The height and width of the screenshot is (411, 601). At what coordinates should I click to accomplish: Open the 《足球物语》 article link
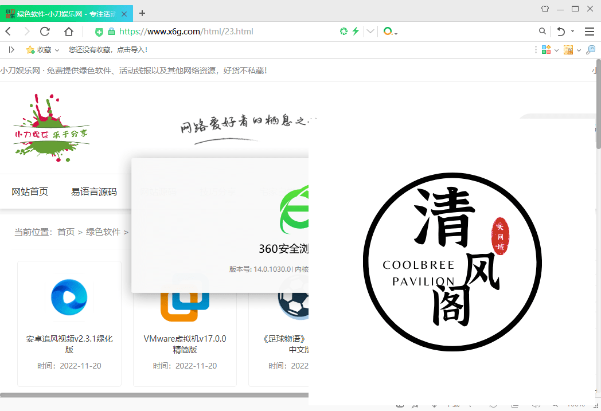point(285,344)
